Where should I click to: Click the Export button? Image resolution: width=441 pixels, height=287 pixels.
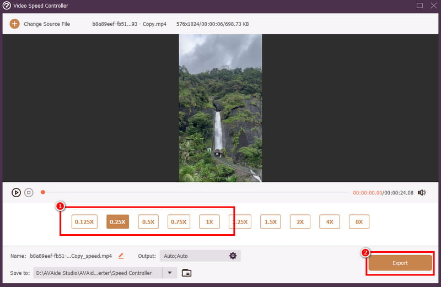[x=400, y=263]
